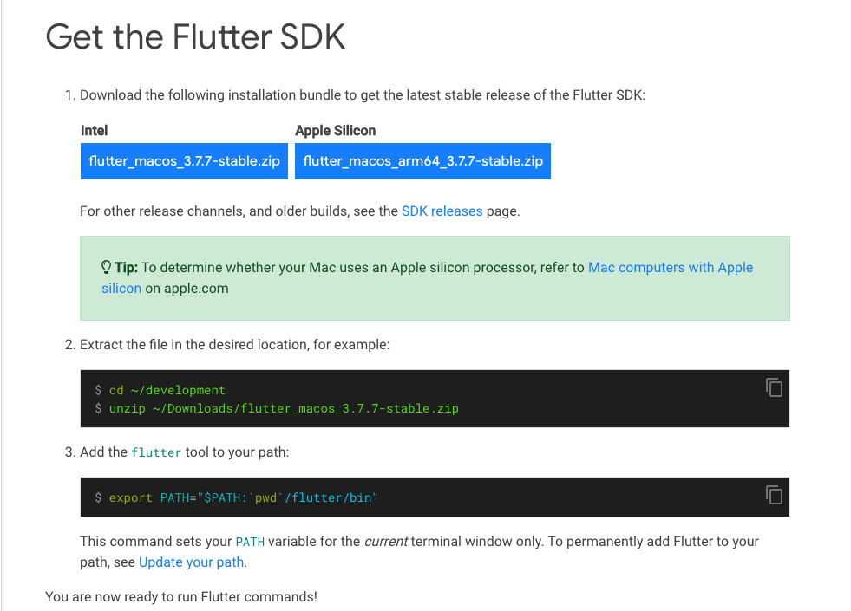
Task: Download flutter_macos_arm64_3.7.7-stable.zip for Apple Silicon
Action: click(x=422, y=161)
